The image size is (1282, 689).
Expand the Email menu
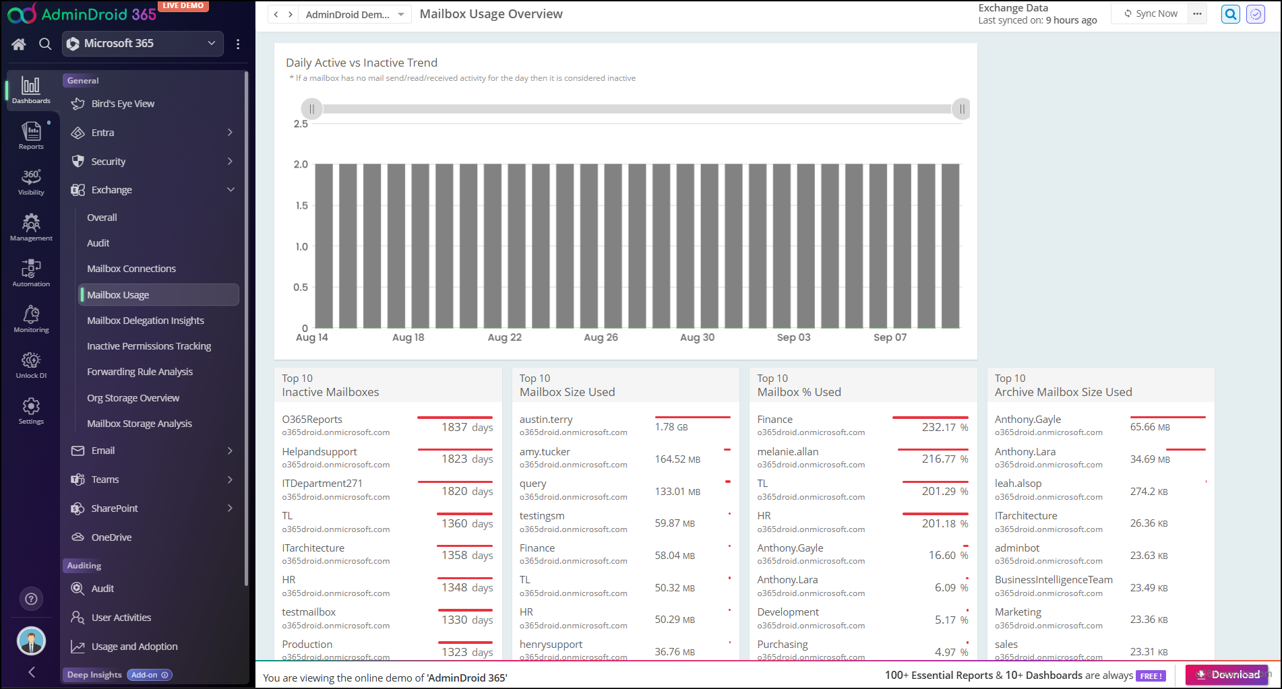154,451
